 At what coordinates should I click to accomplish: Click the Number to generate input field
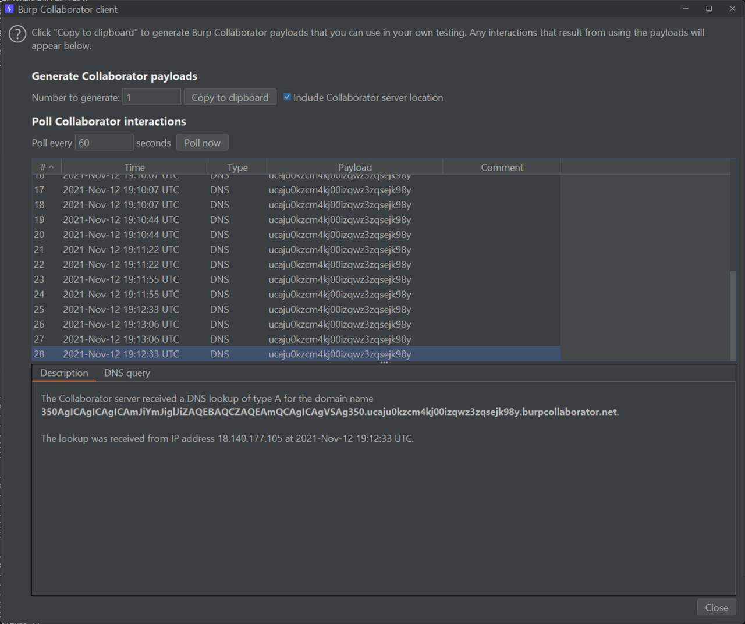coord(151,97)
